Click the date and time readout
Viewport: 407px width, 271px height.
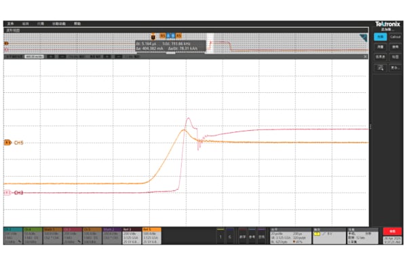(x=392, y=240)
